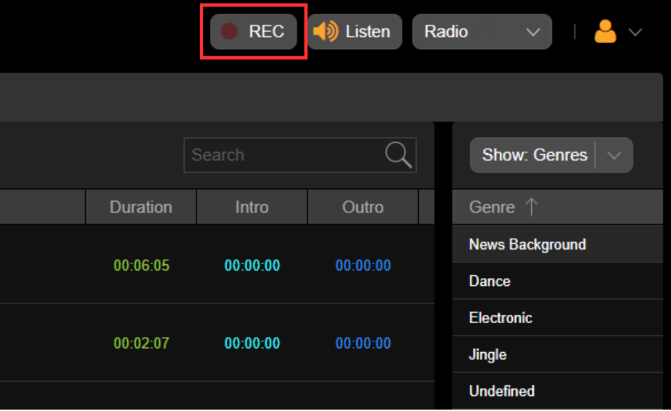
Task: Sort by the Intro column header
Action: (252, 207)
